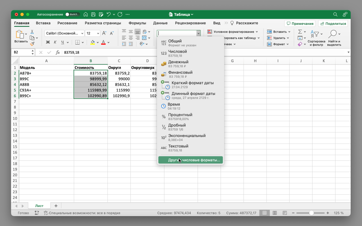The height and width of the screenshot is (226, 362).
Task: Open the Вставка ribbon tab
Action: 43,23
